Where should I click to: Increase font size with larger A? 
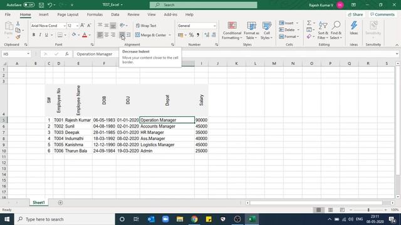82,26
